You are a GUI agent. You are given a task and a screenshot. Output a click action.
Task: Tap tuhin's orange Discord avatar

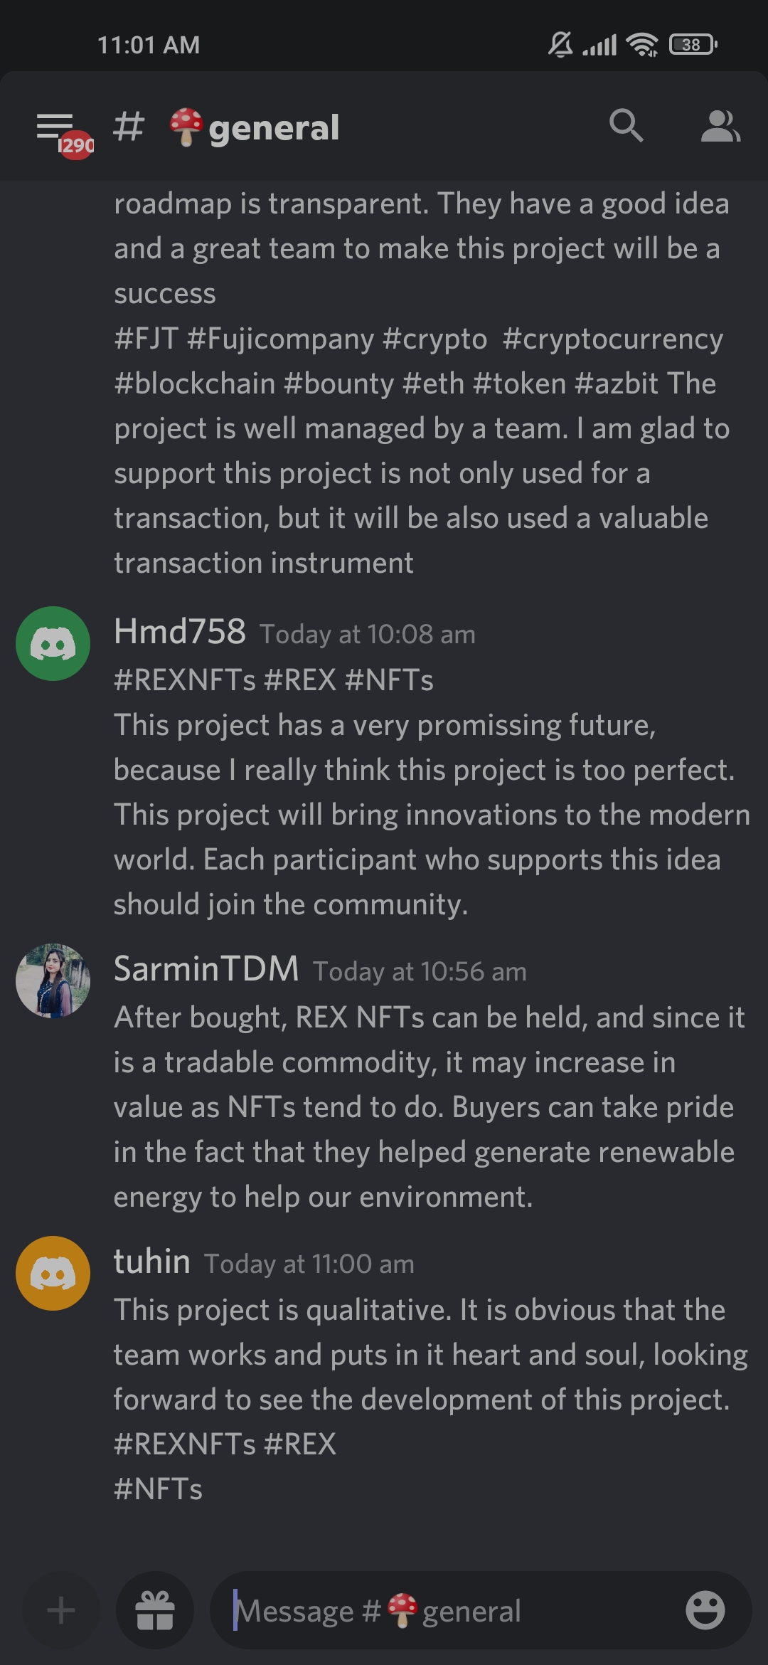[x=53, y=1273]
